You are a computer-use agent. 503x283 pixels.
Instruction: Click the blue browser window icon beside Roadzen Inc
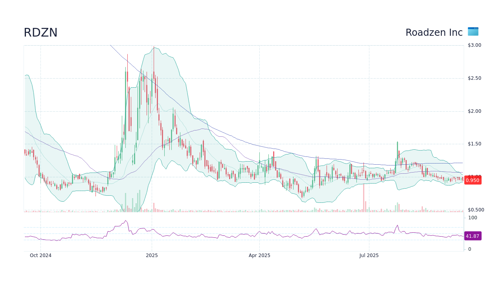click(x=473, y=32)
